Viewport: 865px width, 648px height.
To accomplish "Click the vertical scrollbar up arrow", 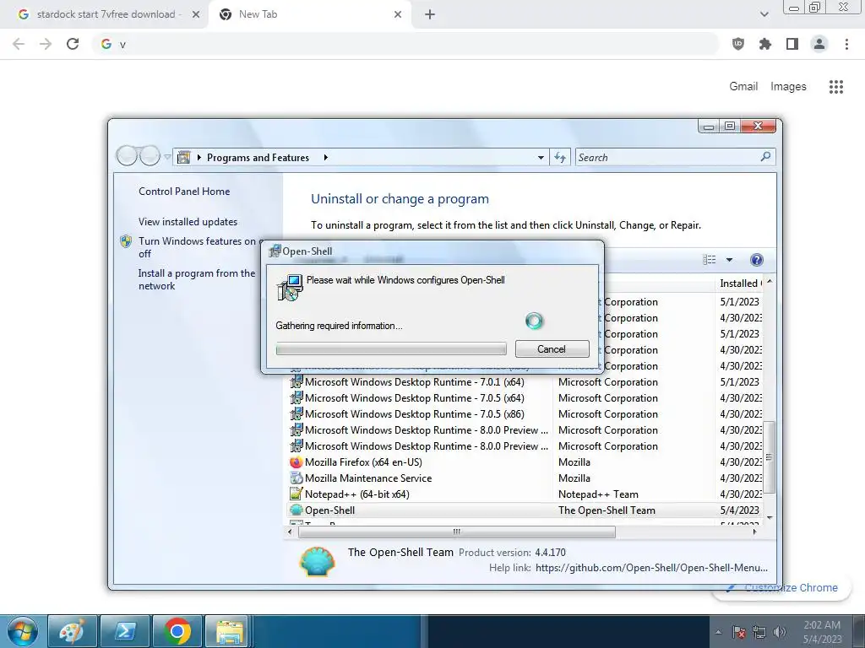I will [770, 282].
